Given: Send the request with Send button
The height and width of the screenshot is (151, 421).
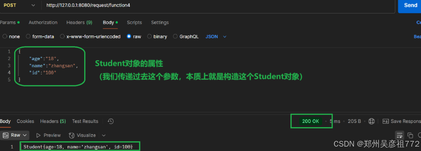Looking at the screenshot, I should click(410, 5).
